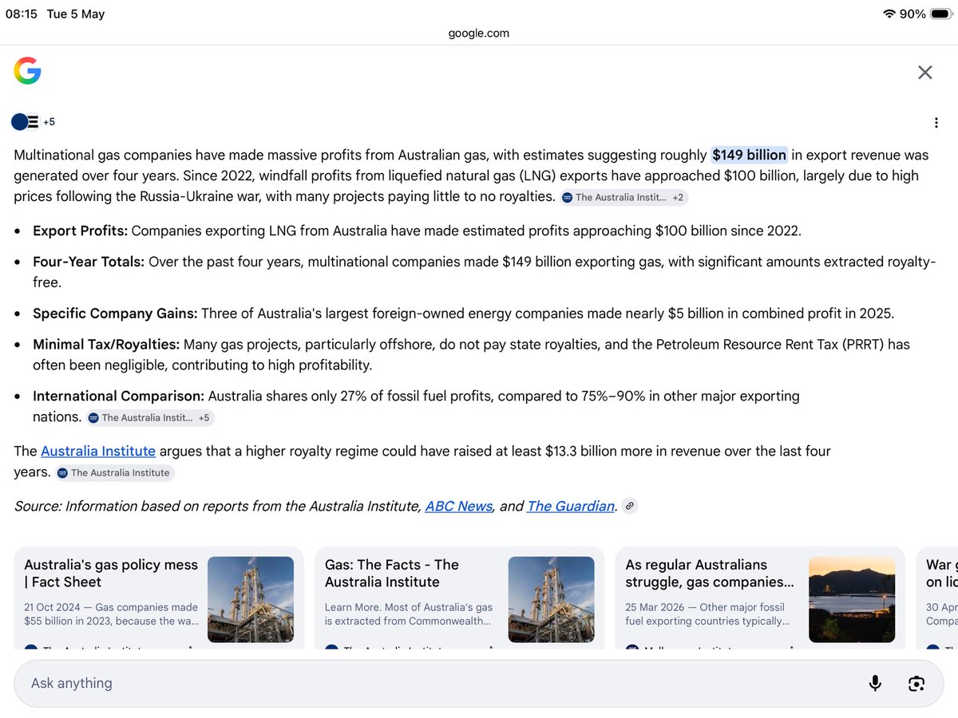Follow the ABC News link

point(459,506)
